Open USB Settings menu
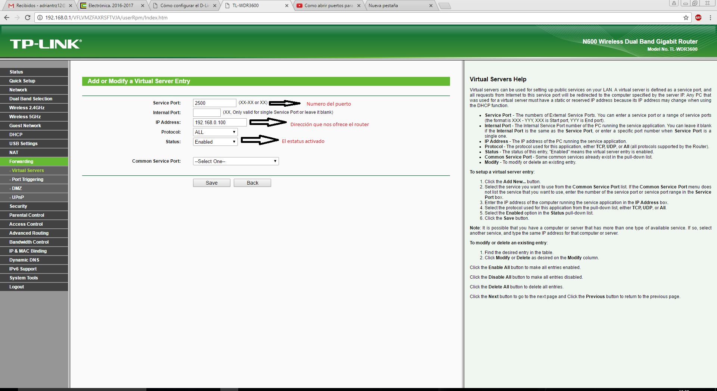 coord(34,144)
